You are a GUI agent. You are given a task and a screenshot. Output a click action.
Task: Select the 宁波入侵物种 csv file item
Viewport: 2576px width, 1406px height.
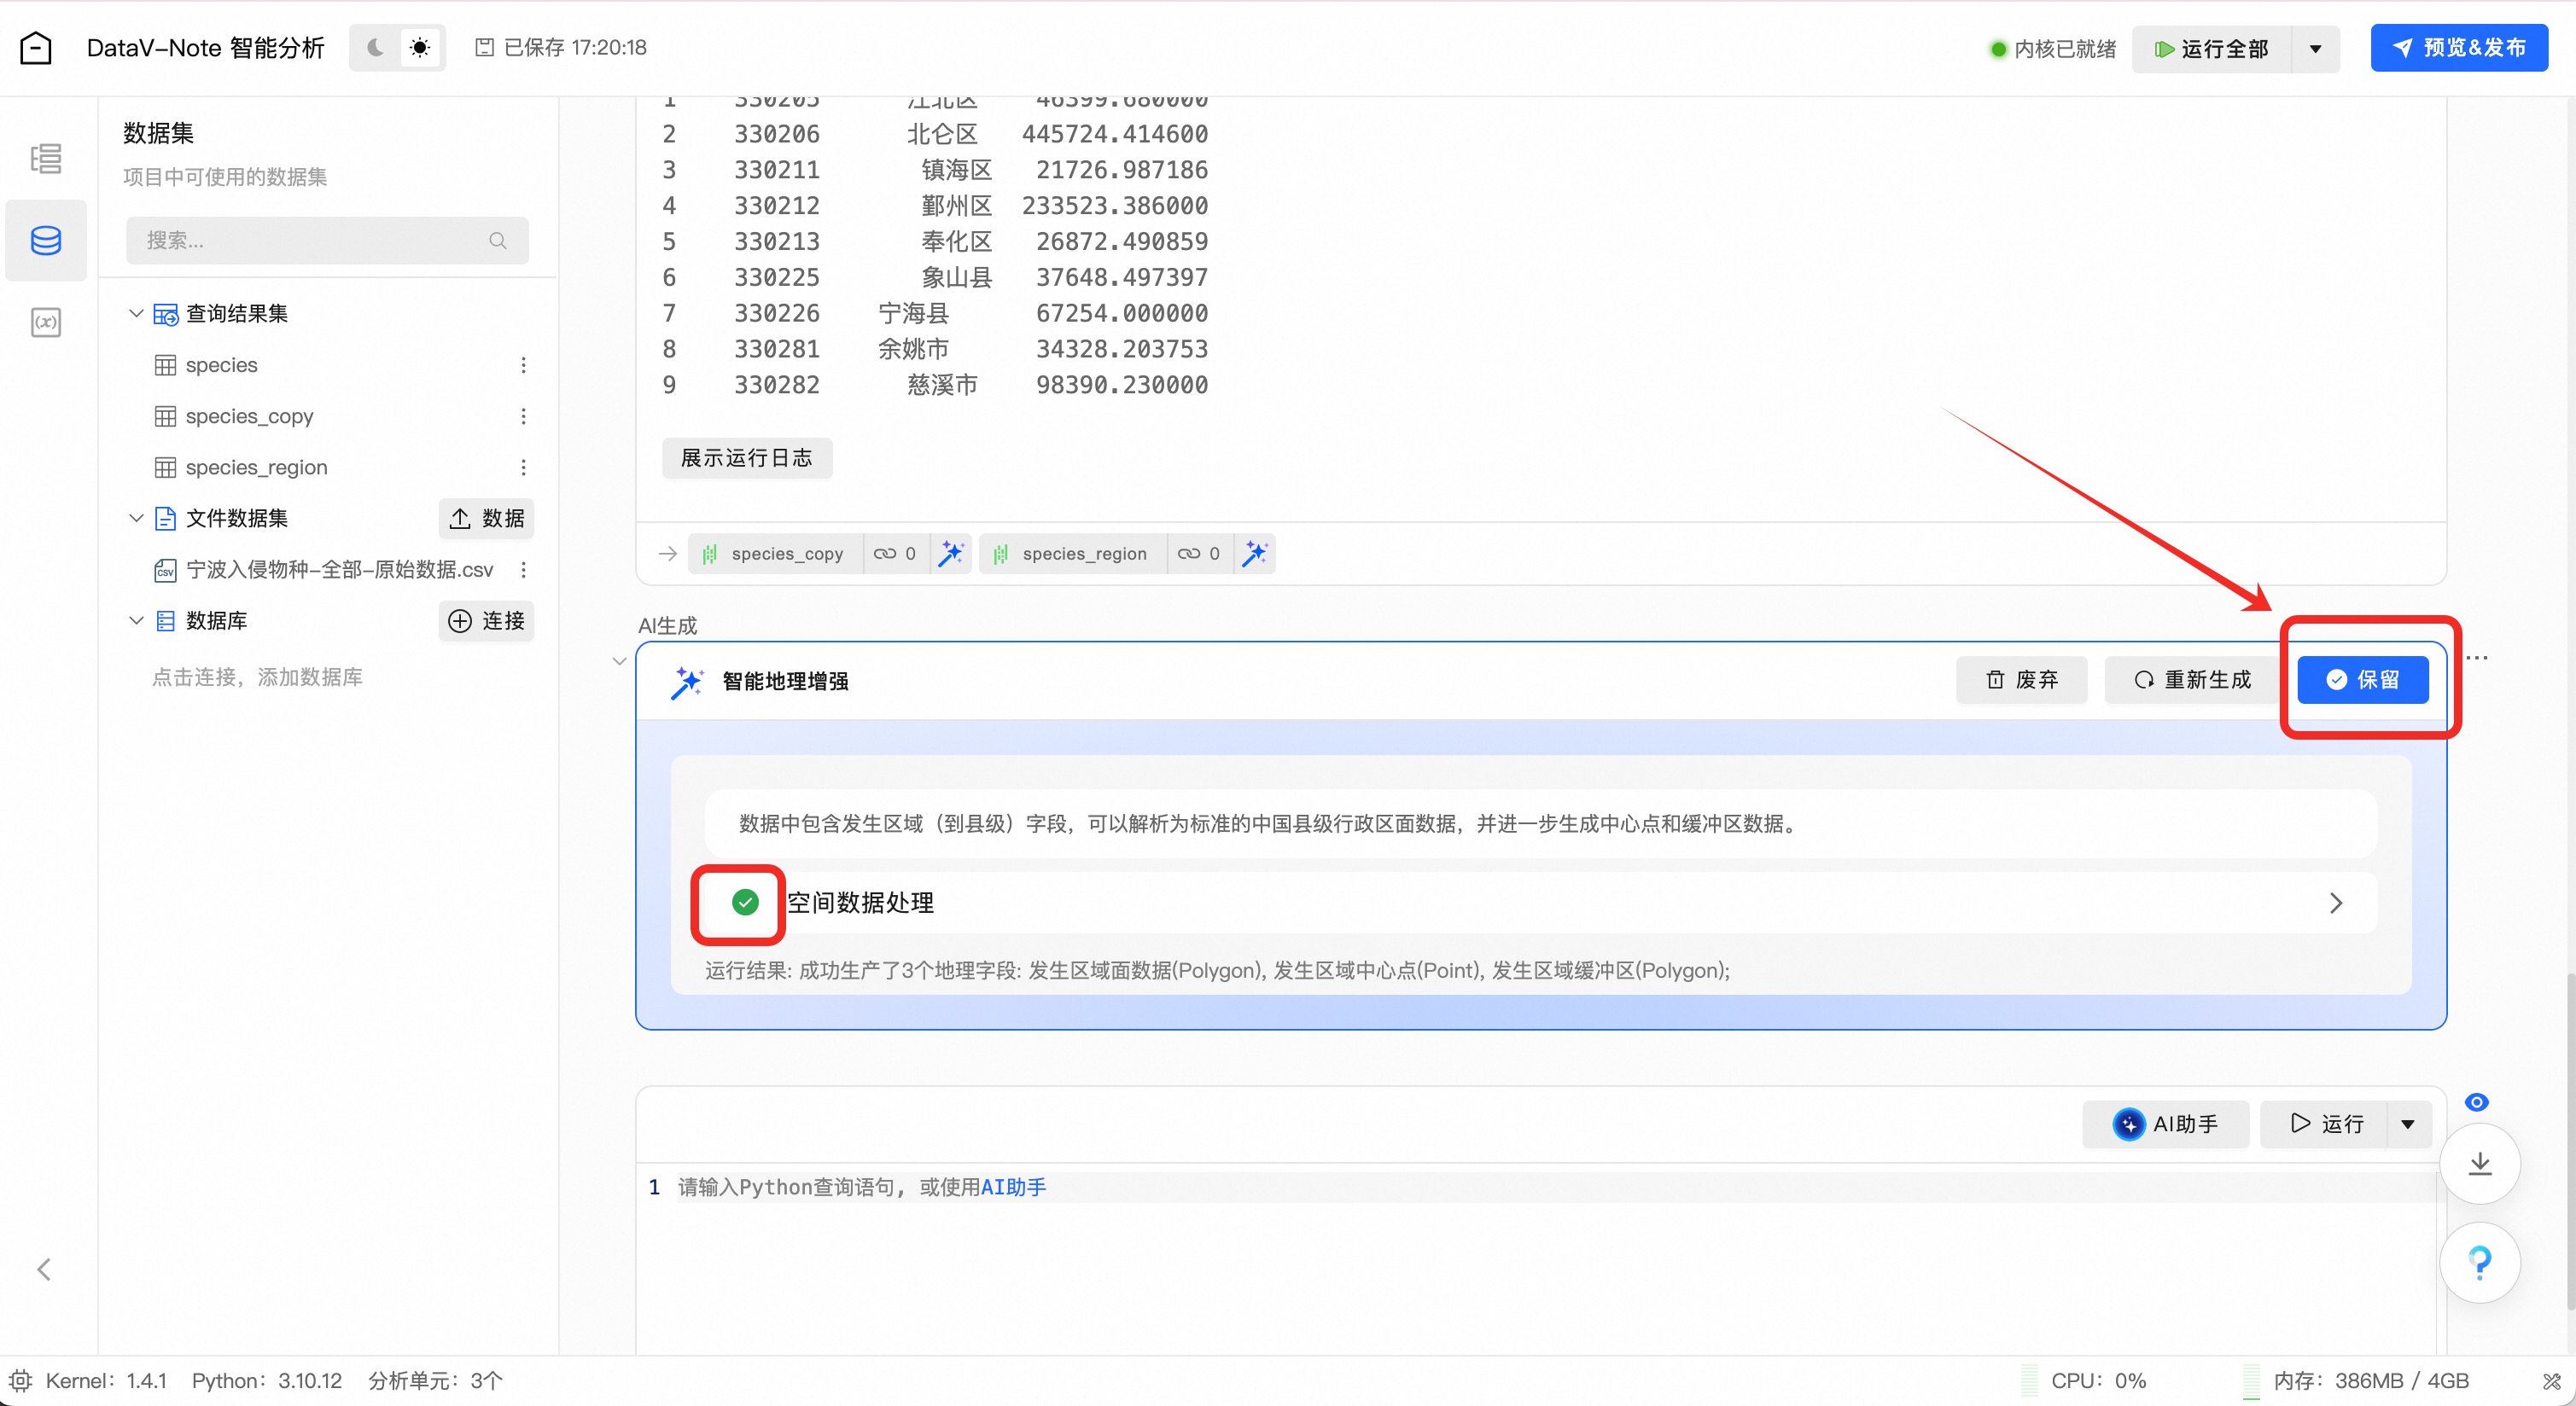(x=338, y=570)
